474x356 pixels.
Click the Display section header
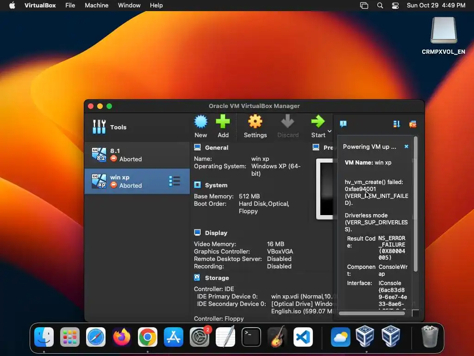[216, 233]
